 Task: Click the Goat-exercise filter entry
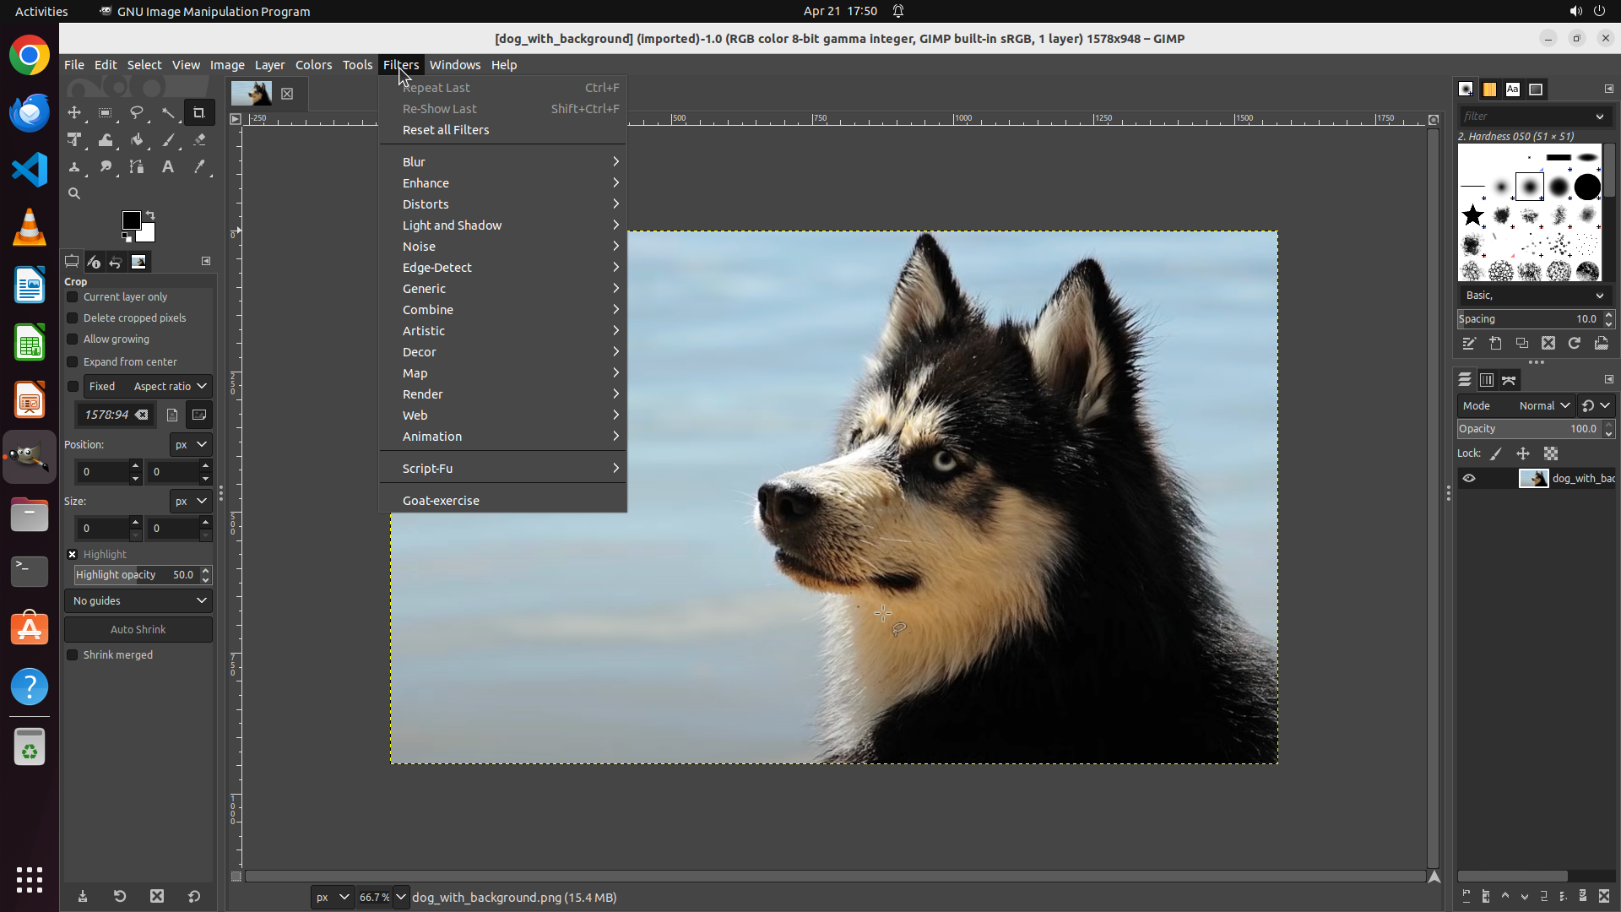(441, 501)
